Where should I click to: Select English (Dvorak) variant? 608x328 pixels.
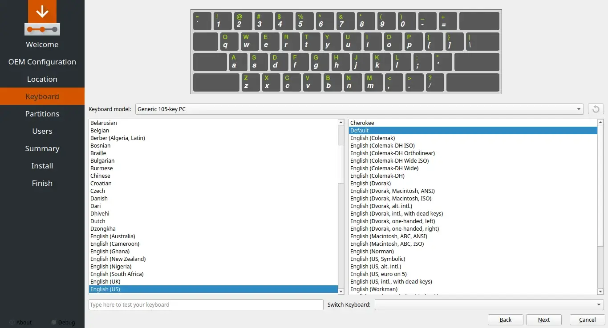[x=473, y=183]
